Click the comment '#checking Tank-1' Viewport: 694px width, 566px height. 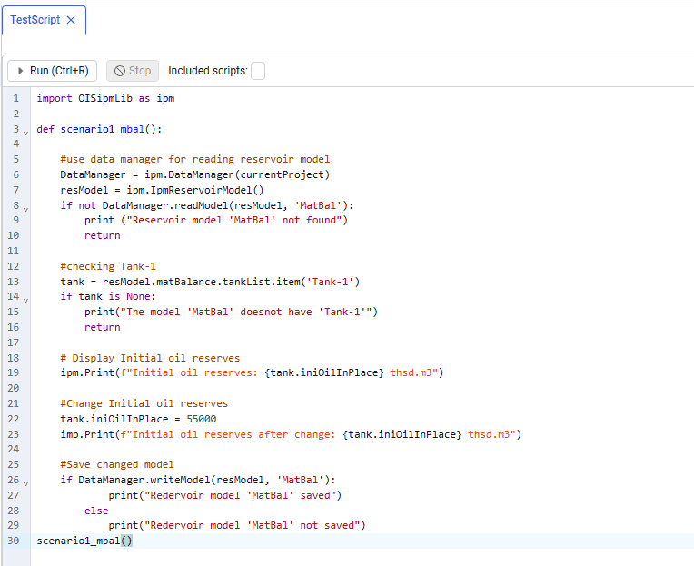108,266
